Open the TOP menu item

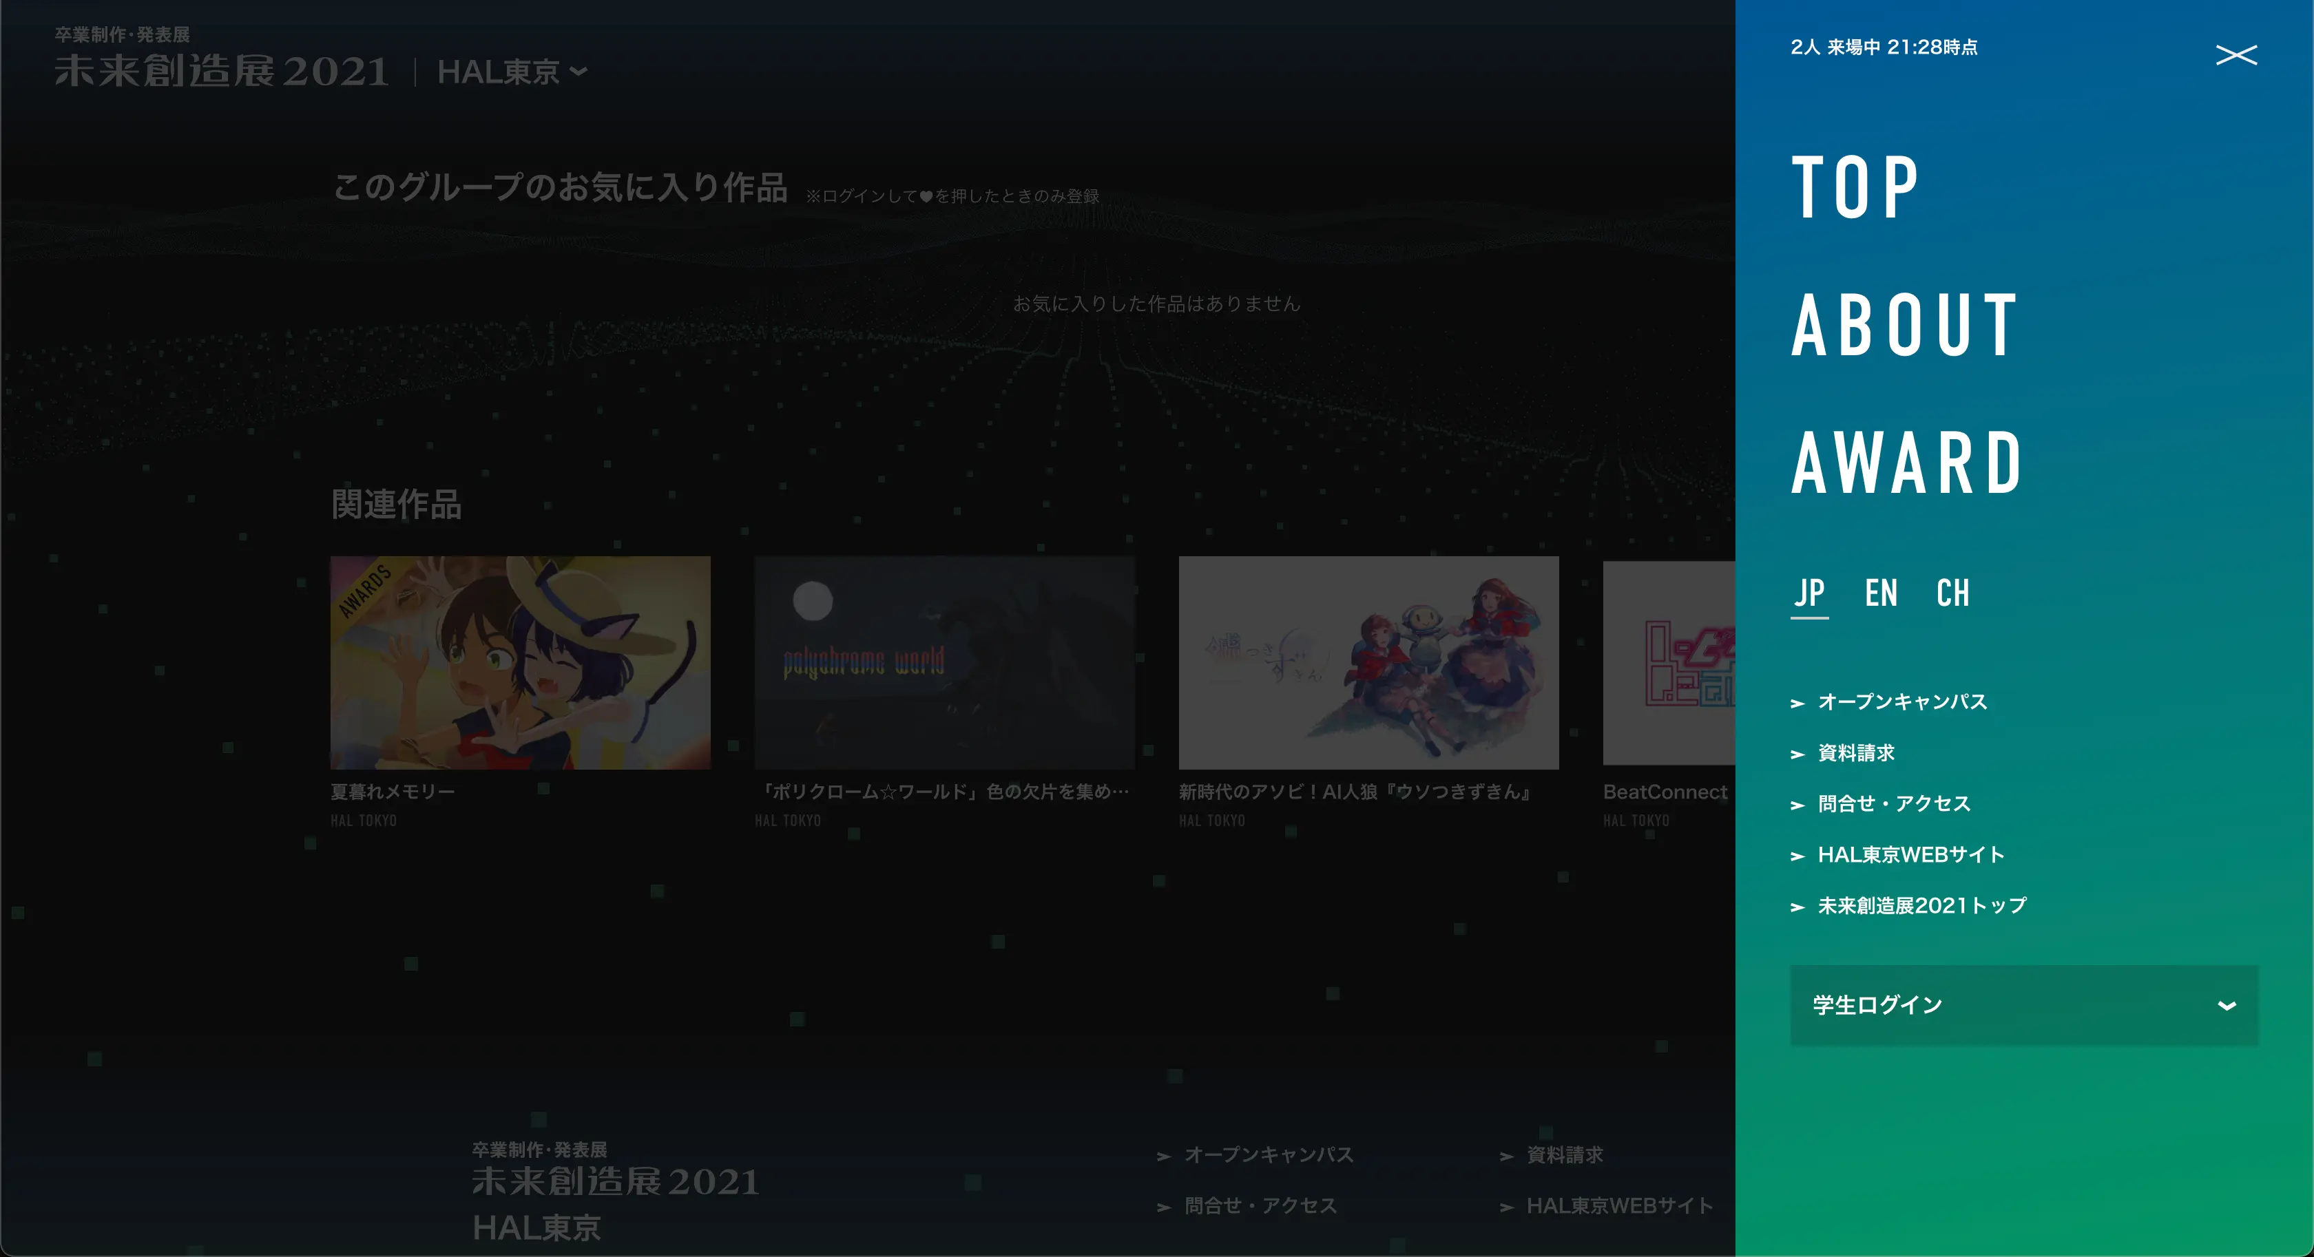tap(1855, 187)
